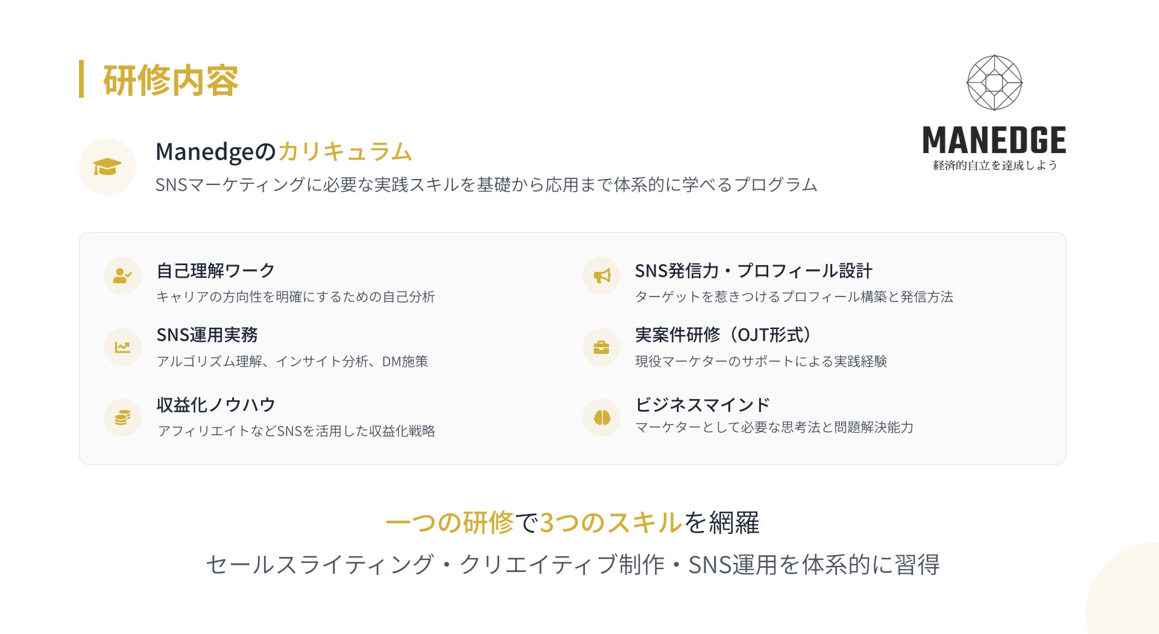
Task: Select the SNS発信力・プロフィール設計 heading
Action: point(753,271)
